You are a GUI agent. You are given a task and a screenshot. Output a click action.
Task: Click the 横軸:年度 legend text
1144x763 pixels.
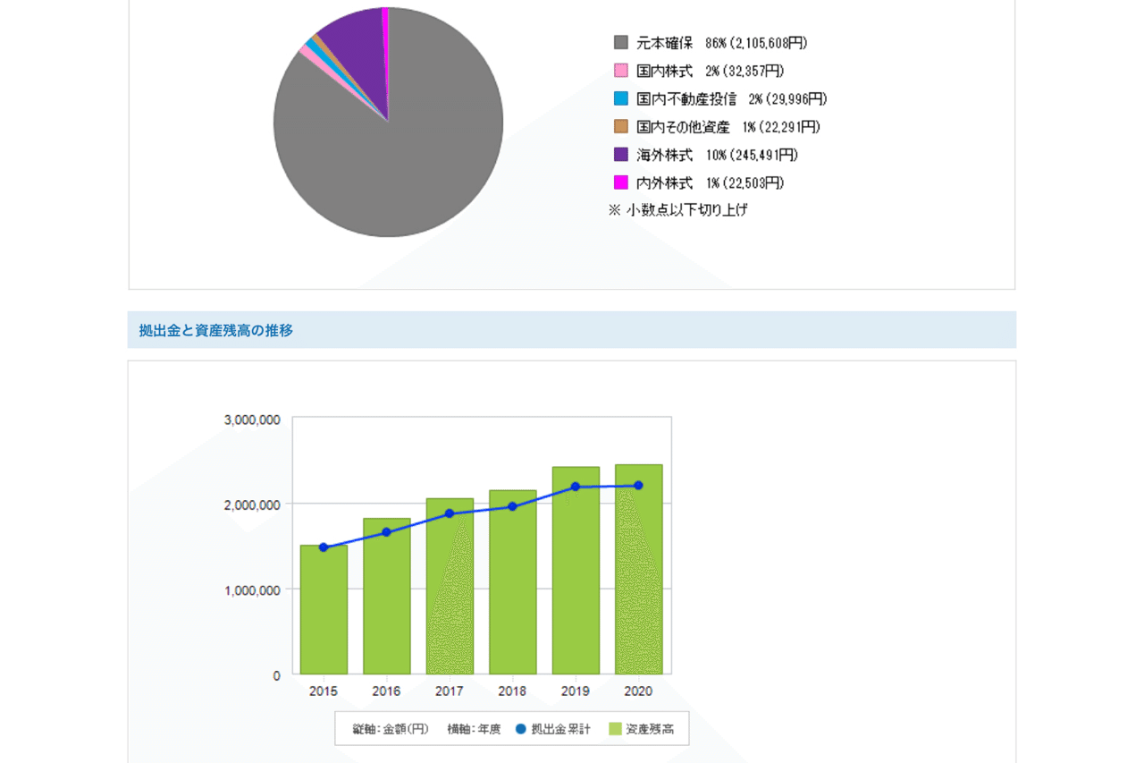(x=474, y=729)
